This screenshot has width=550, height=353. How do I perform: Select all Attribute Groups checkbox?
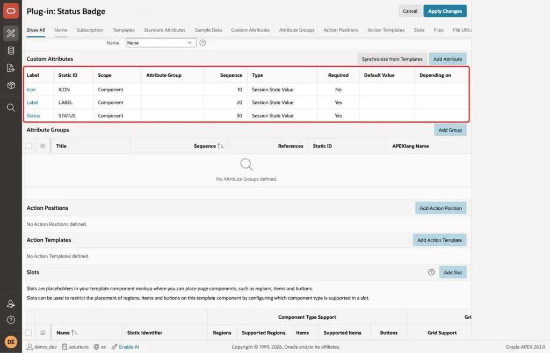[x=29, y=146]
